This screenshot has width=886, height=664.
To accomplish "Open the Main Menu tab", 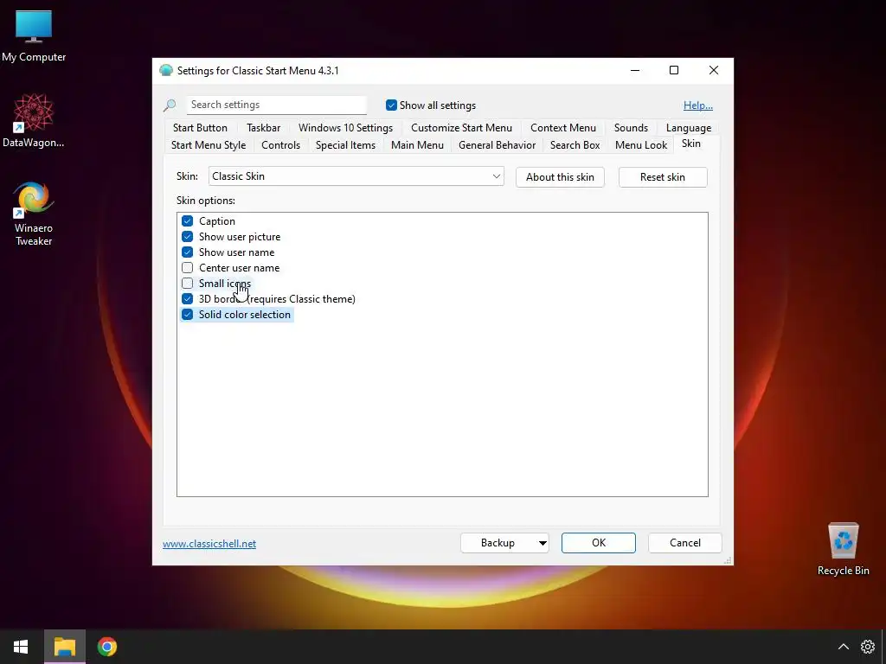I will click(x=417, y=145).
